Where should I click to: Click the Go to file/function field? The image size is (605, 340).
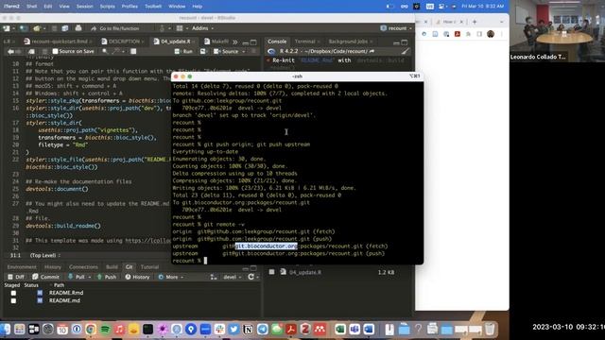119,28
